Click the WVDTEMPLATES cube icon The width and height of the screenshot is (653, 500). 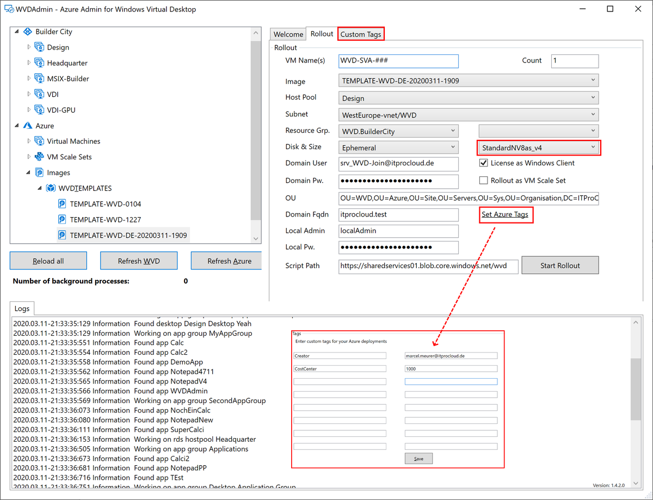point(51,188)
